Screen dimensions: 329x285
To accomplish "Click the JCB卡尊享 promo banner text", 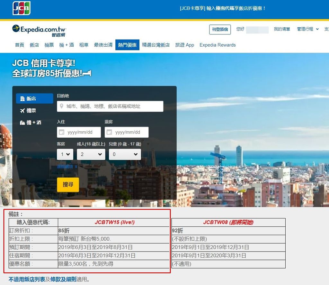I will (x=223, y=8).
